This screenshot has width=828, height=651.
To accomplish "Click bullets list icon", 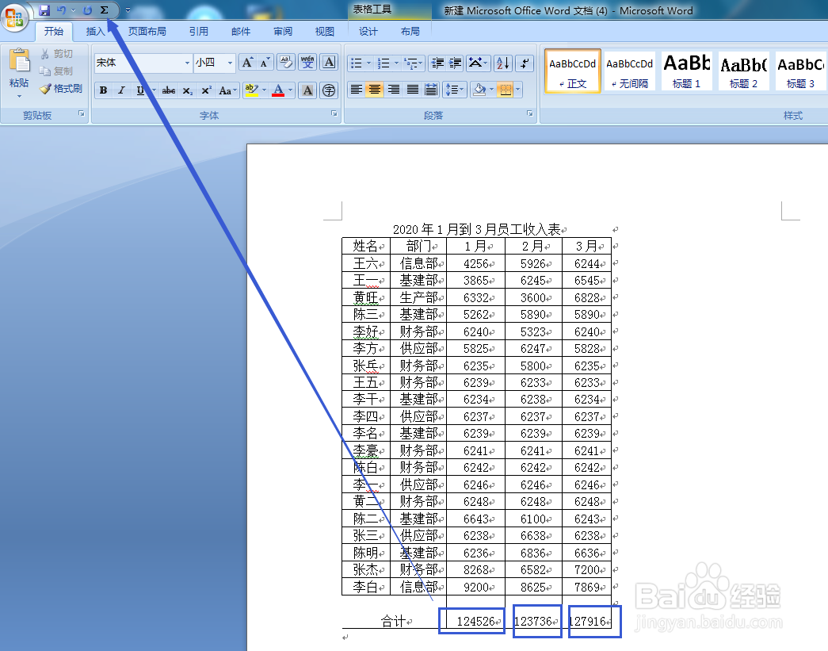I will (357, 63).
